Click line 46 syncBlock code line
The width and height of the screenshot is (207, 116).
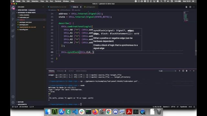pyautogui.click(x=78, y=52)
